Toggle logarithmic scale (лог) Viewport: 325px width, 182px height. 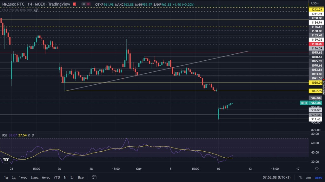click(x=308, y=177)
